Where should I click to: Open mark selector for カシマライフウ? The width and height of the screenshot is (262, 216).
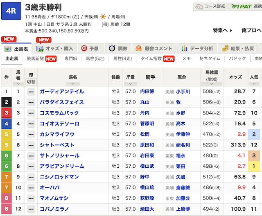(x=31, y=134)
